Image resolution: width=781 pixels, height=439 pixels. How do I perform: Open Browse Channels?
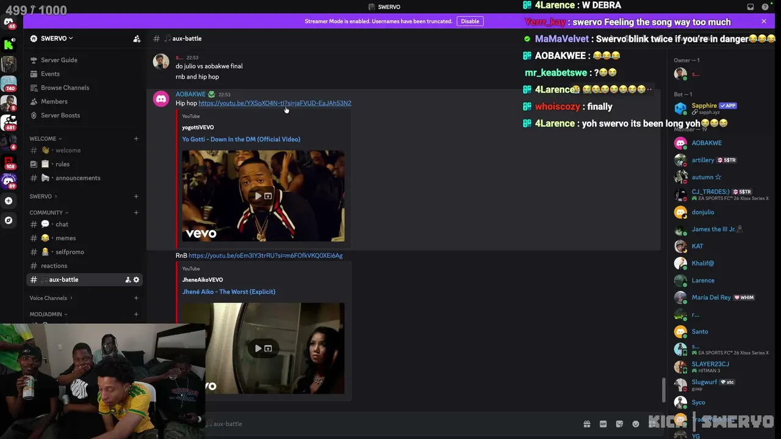(x=85, y=88)
